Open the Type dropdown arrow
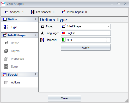Image resolution: width=129 pixels, height=103 pixels. pyautogui.click(x=109, y=26)
